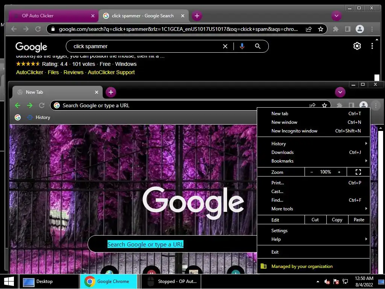Open Google search settings gear
The width and height of the screenshot is (385, 289).
pyautogui.click(x=357, y=46)
